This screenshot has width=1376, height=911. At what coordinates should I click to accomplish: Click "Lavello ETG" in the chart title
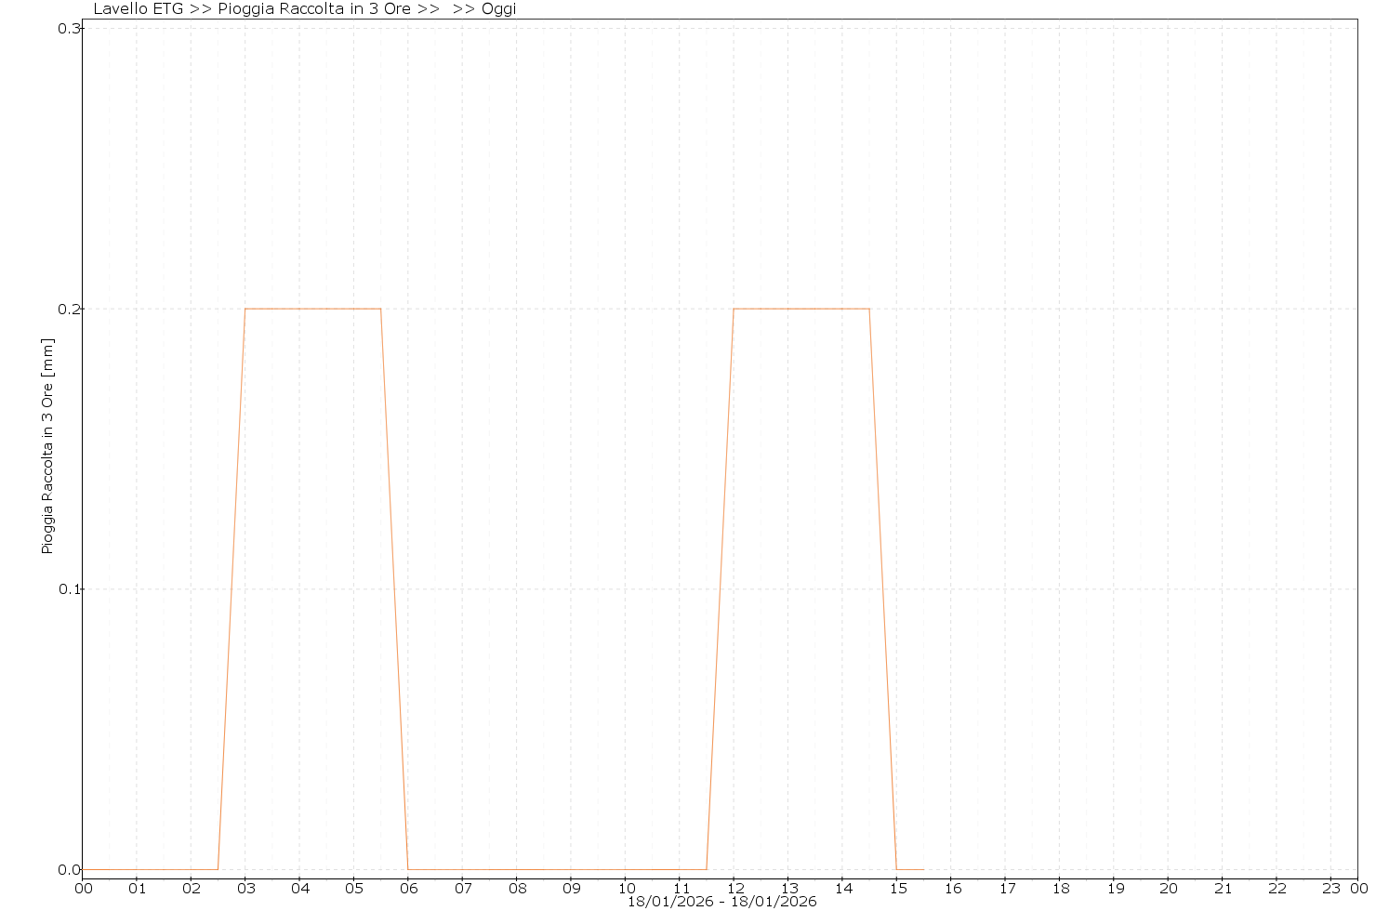coord(138,9)
